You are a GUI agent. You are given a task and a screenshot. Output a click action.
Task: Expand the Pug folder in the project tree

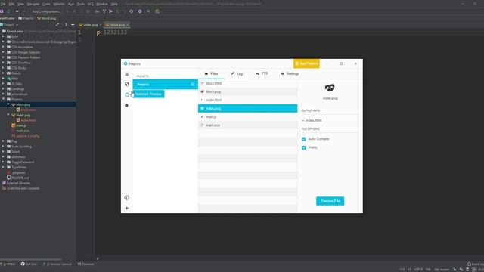[3, 141]
